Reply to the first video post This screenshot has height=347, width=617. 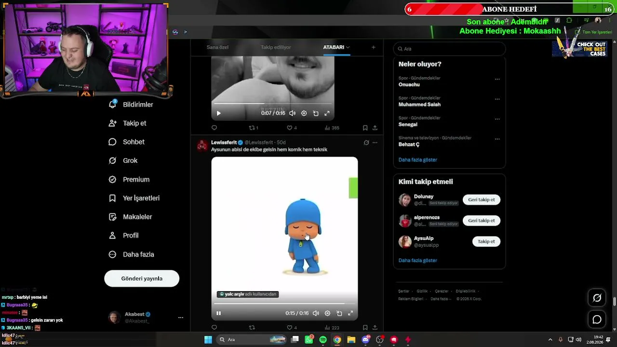(215, 128)
